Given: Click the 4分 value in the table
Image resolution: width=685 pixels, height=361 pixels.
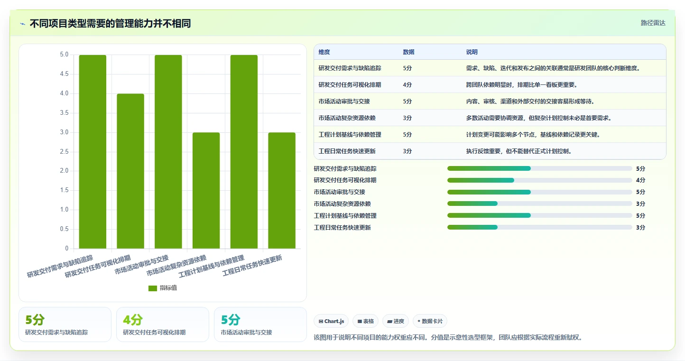Looking at the screenshot, I should (x=407, y=85).
